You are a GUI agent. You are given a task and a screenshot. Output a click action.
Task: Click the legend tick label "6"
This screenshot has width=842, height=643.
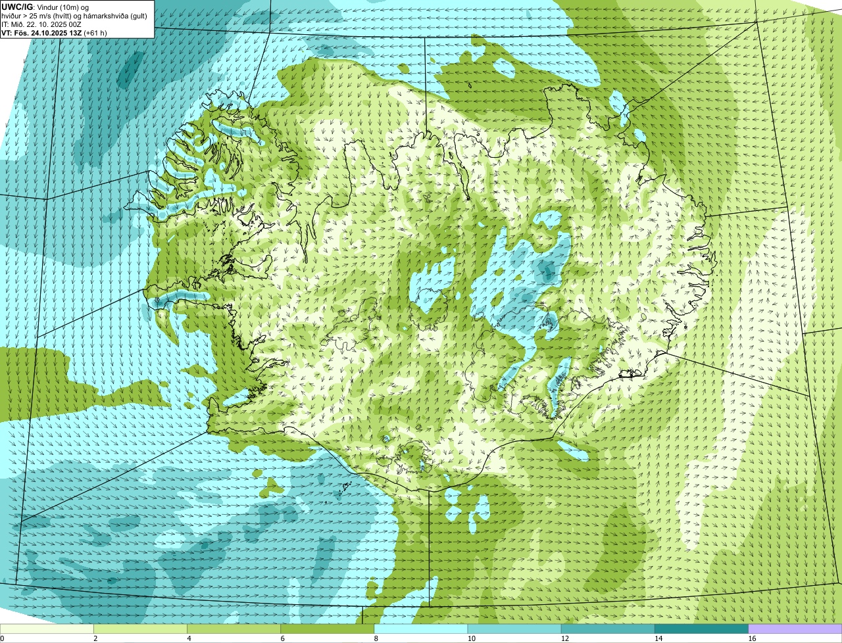(x=282, y=638)
